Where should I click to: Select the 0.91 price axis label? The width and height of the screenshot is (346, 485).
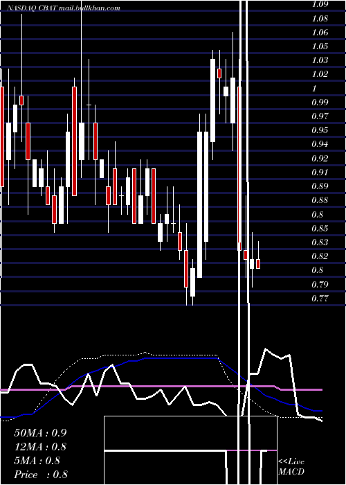(320, 173)
